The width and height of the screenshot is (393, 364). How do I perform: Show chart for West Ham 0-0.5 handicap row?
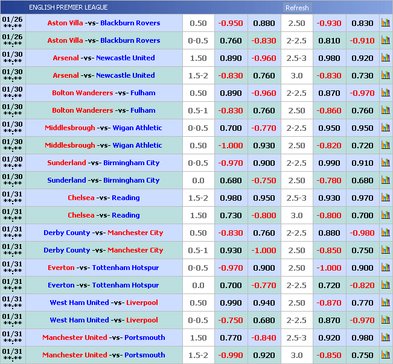pyautogui.click(x=385, y=320)
